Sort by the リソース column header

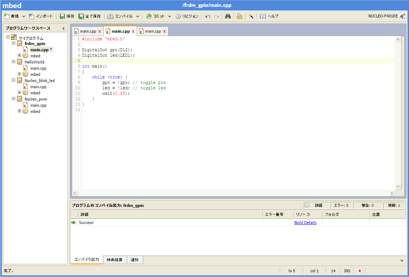click(308, 214)
